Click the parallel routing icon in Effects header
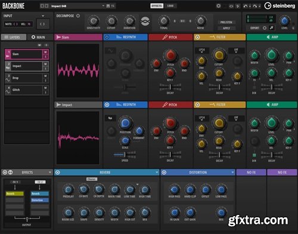 (x=10, y=173)
